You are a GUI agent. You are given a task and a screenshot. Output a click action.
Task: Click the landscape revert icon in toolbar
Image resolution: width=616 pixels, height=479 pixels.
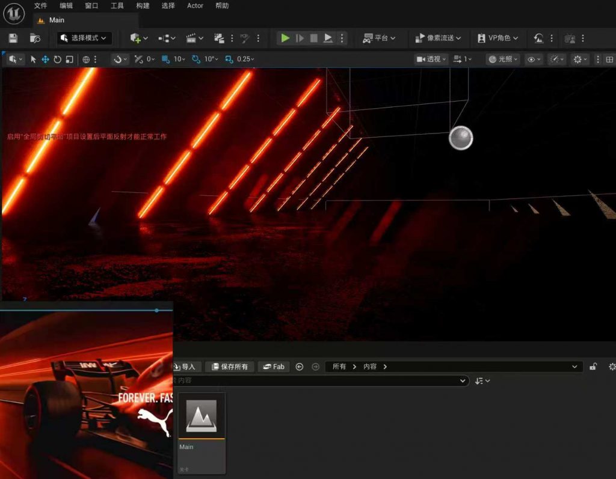[538, 38]
